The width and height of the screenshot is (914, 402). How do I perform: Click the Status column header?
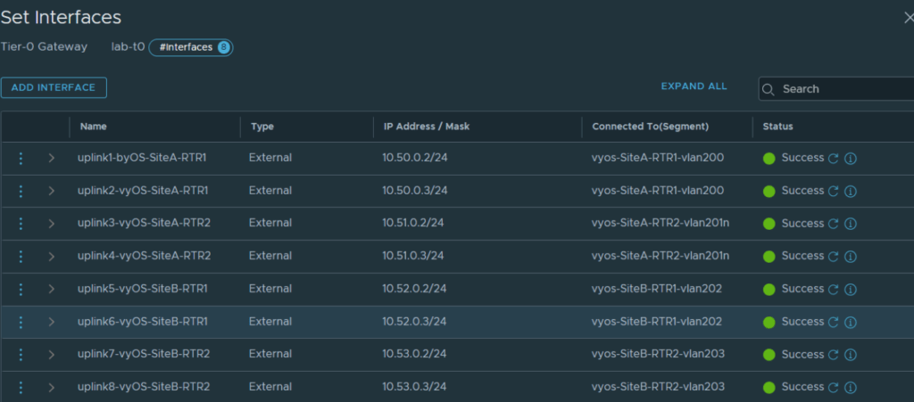pos(778,127)
